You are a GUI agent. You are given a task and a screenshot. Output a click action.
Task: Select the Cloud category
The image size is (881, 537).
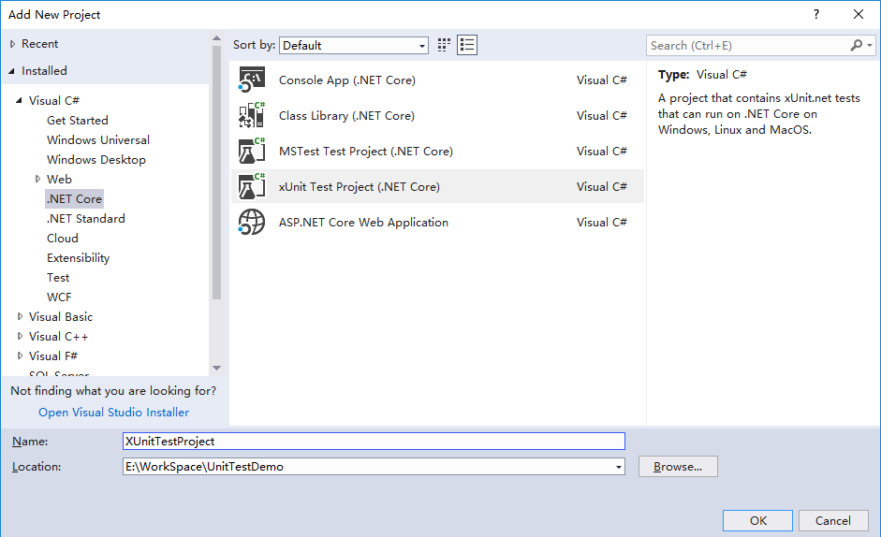(x=63, y=239)
